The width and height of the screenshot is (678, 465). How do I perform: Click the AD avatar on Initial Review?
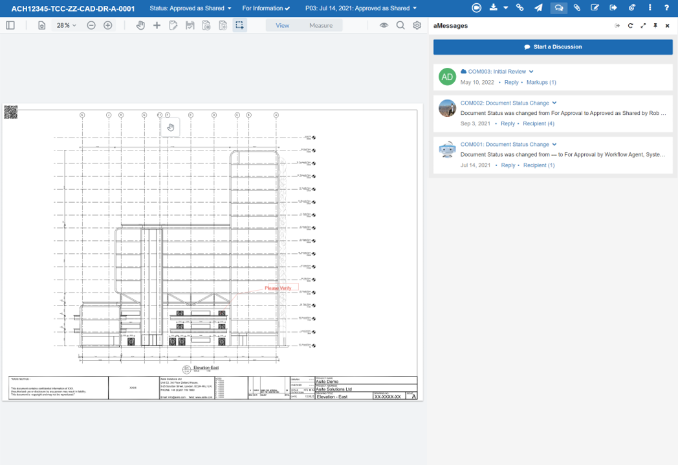[x=447, y=76]
